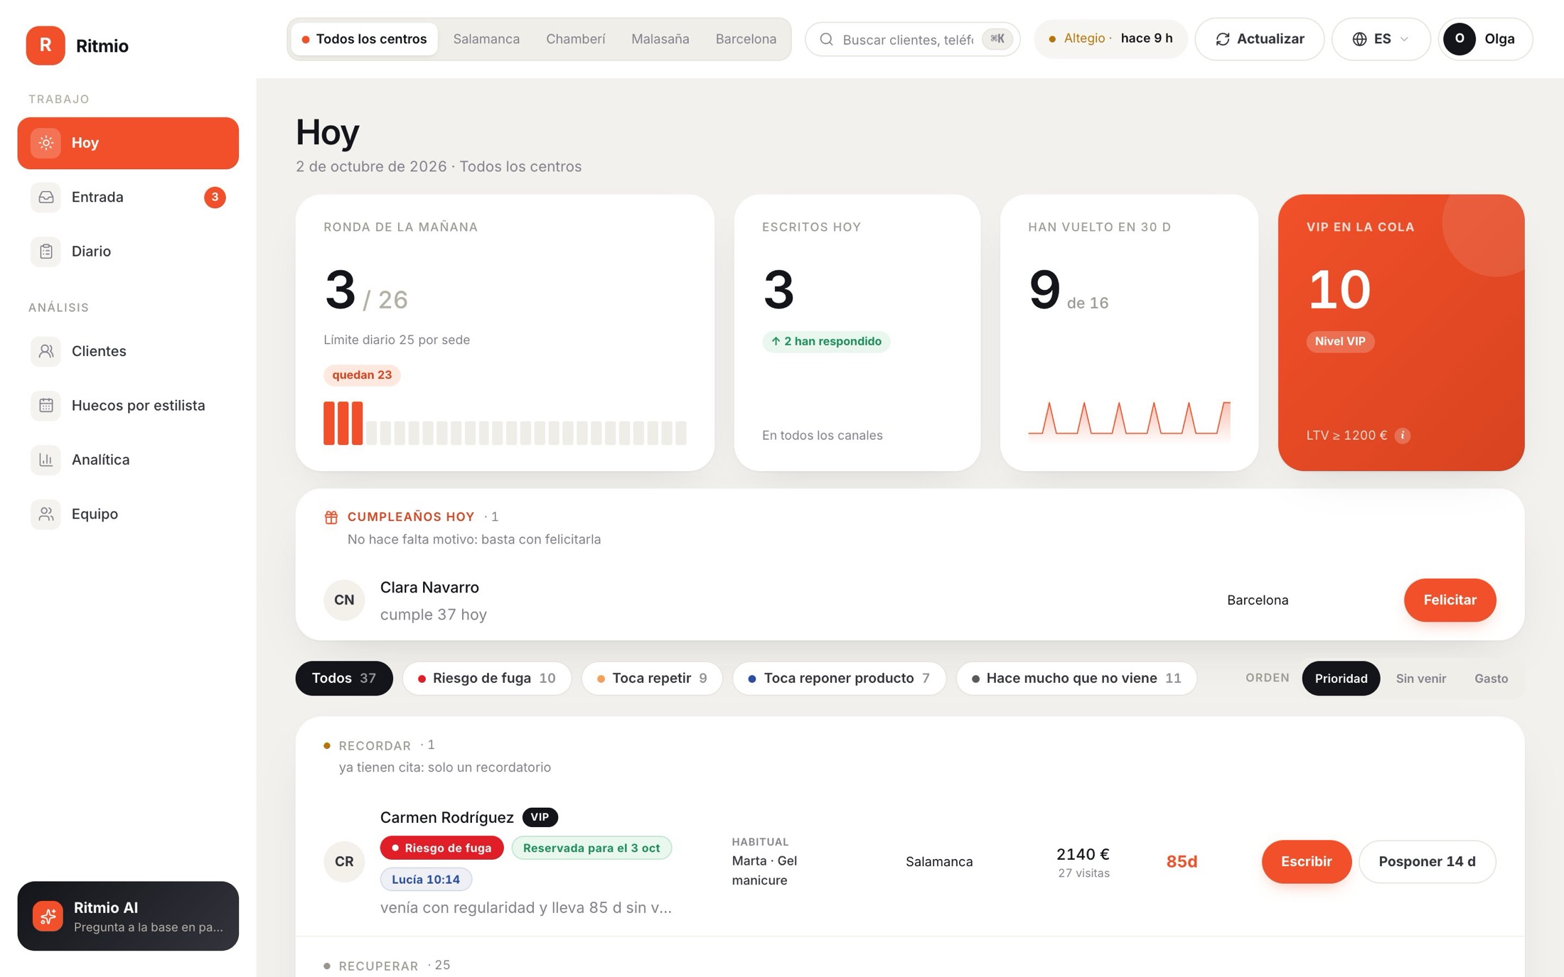Click the birthday gift icon
This screenshot has width=1564, height=977.
click(x=331, y=517)
